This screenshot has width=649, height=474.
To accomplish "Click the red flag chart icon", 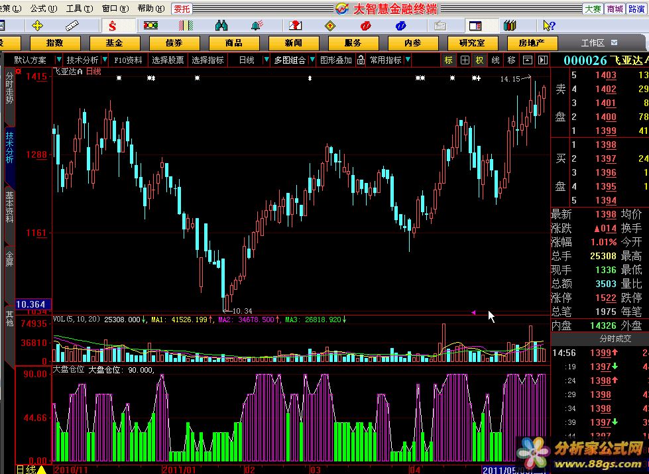I will click(x=295, y=26).
